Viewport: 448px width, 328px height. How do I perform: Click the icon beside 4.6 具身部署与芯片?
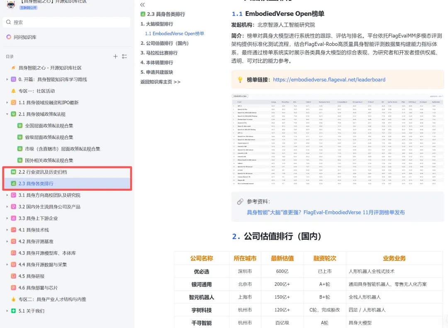13,288
